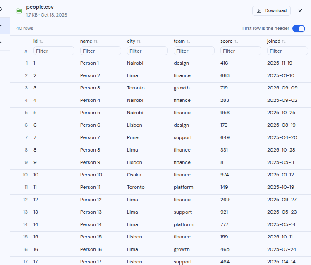Click the people.csv file title
The image size is (311, 265).
40,7
